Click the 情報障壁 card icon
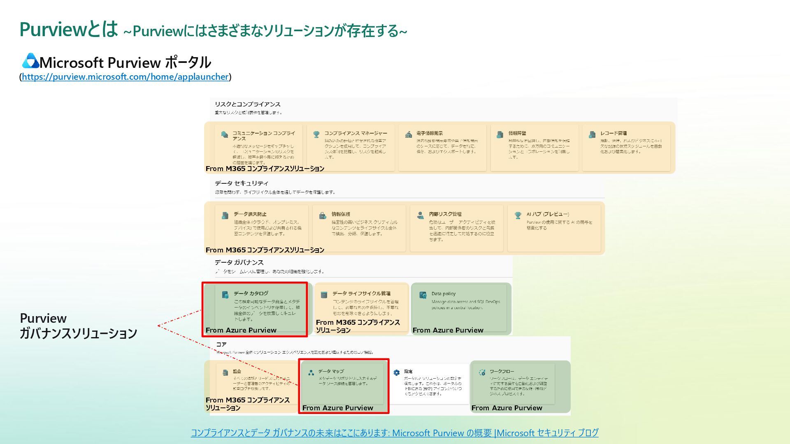 tap(500, 134)
